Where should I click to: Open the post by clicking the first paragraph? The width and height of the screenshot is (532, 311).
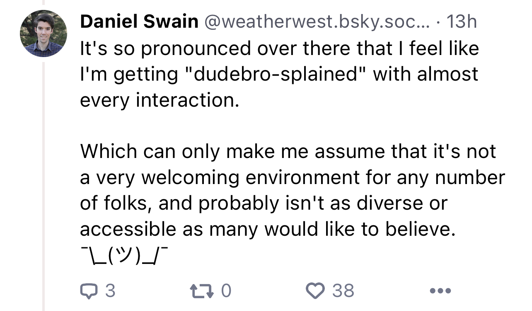click(280, 74)
